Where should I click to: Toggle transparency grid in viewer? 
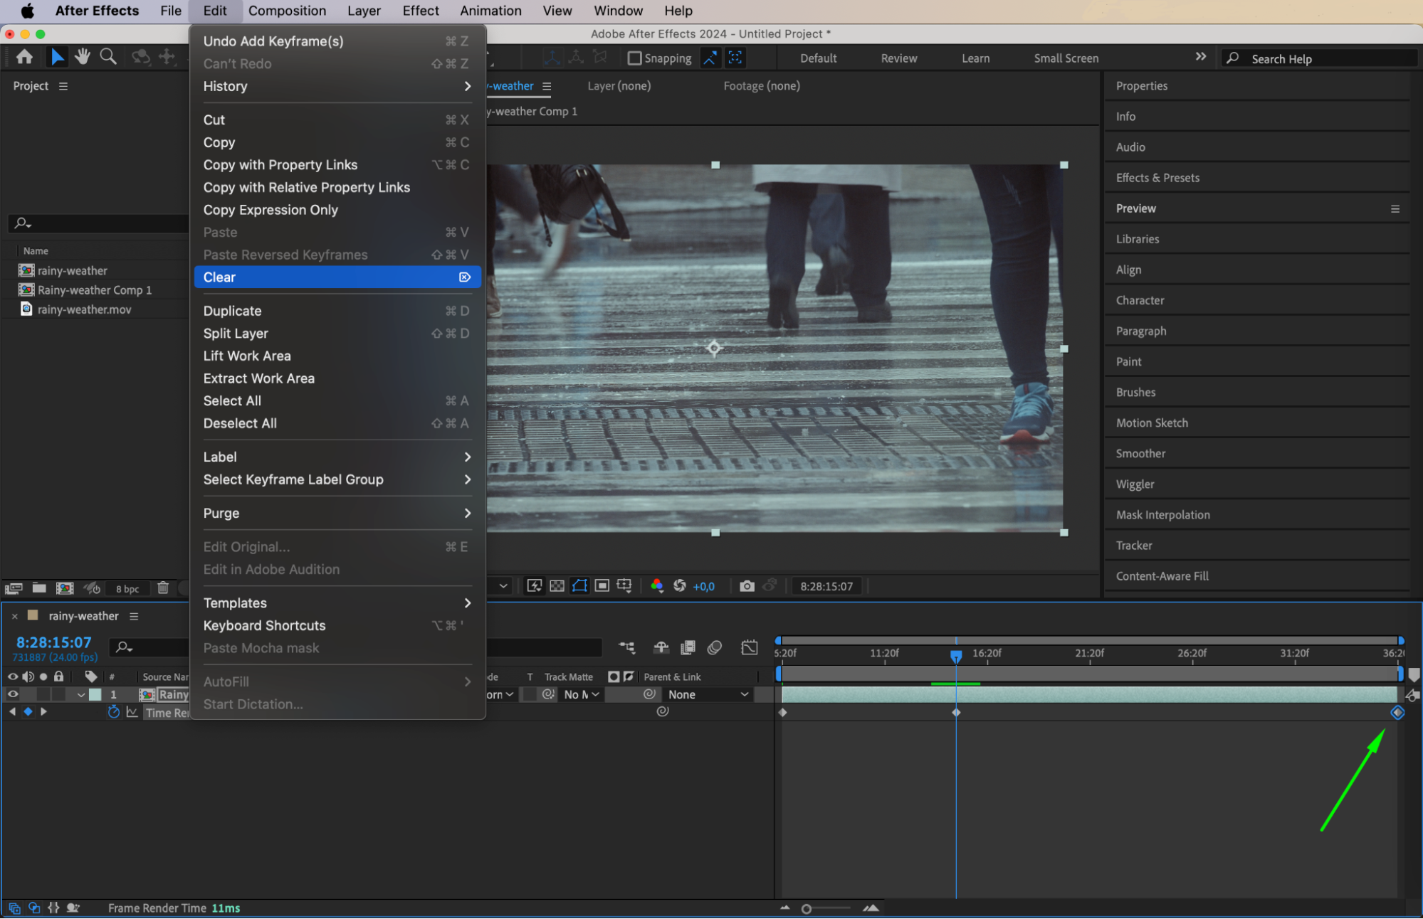click(x=557, y=586)
